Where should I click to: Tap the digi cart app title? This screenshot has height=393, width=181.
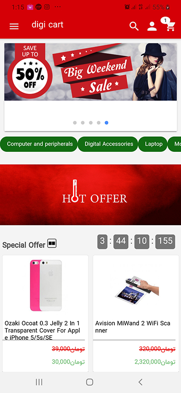click(x=48, y=24)
